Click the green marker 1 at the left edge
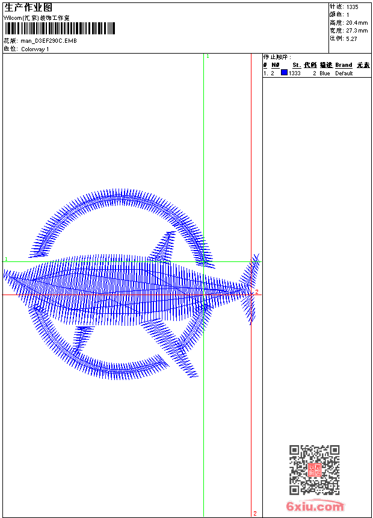The height and width of the screenshot is (518, 373). [6, 259]
